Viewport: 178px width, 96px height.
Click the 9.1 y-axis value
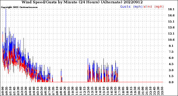pyautogui.click(x=171, y=46)
